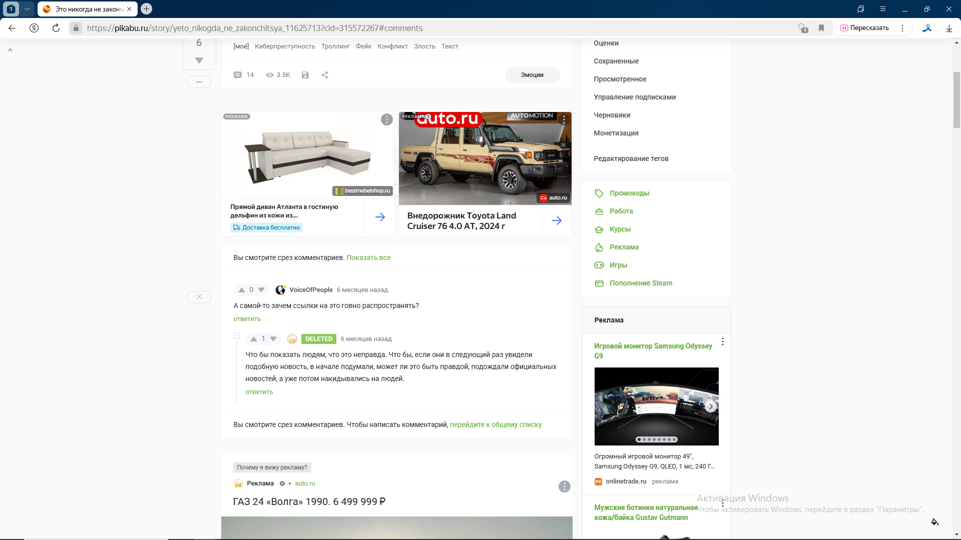The height and width of the screenshot is (540, 961).
Task: Click the save post floppy icon
Action: tap(305, 75)
